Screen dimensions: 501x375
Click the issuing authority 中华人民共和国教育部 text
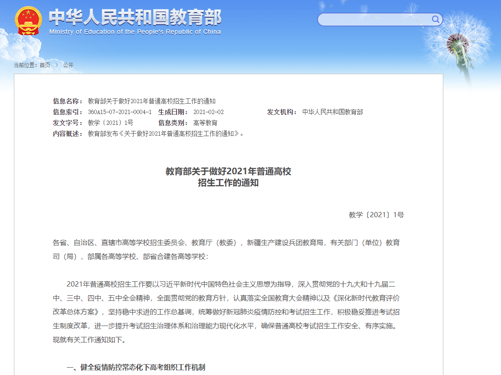click(x=333, y=111)
